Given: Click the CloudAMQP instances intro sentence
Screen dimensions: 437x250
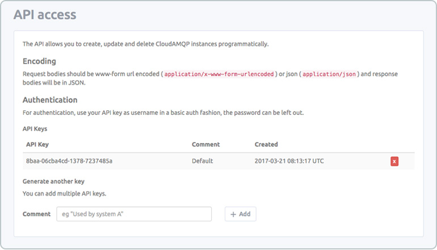Looking at the screenshot, I should (x=146, y=44).
